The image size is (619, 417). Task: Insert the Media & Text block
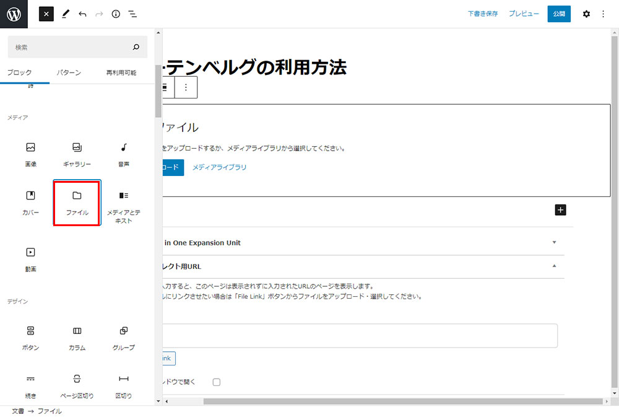click(123, 206)
